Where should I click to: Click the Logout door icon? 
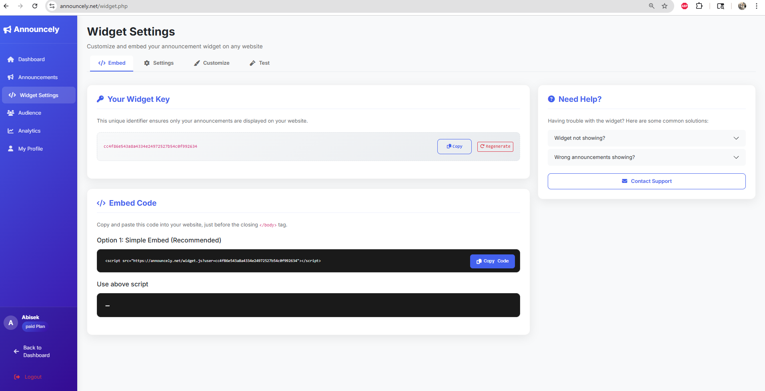[17, 377]
